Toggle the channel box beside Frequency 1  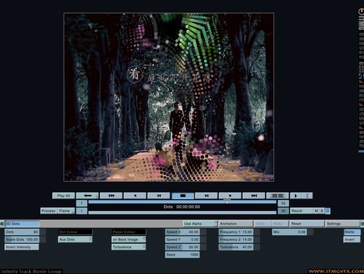257,232
